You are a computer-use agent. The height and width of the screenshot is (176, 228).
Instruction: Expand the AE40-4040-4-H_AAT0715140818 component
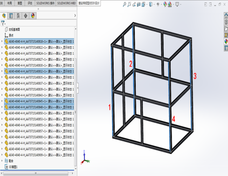(x=2, y=42)
